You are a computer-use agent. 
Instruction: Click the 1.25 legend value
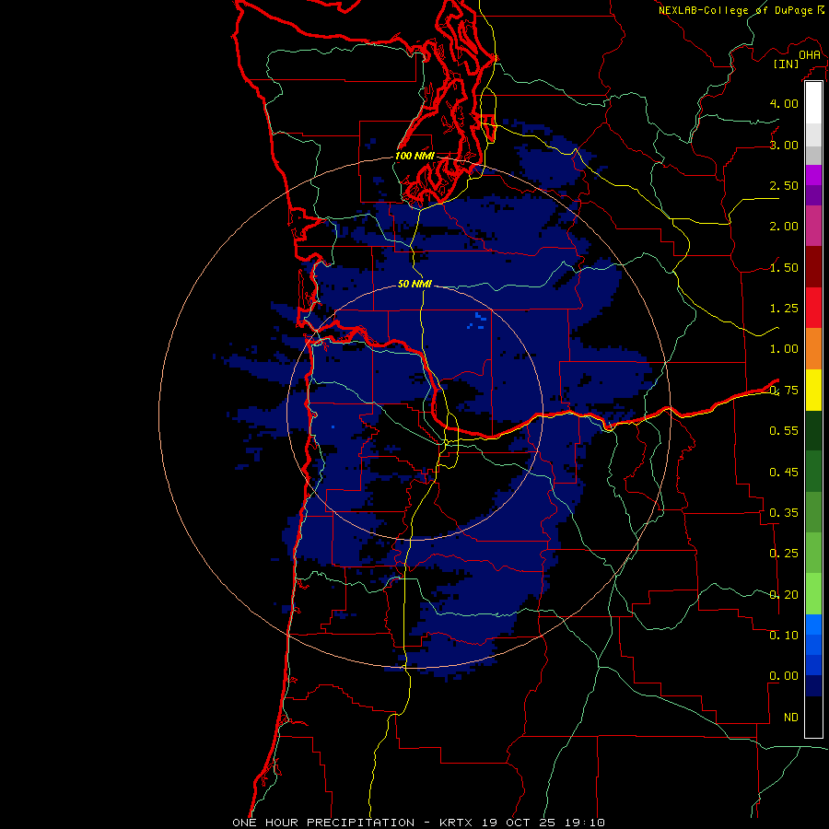point(784,309)
